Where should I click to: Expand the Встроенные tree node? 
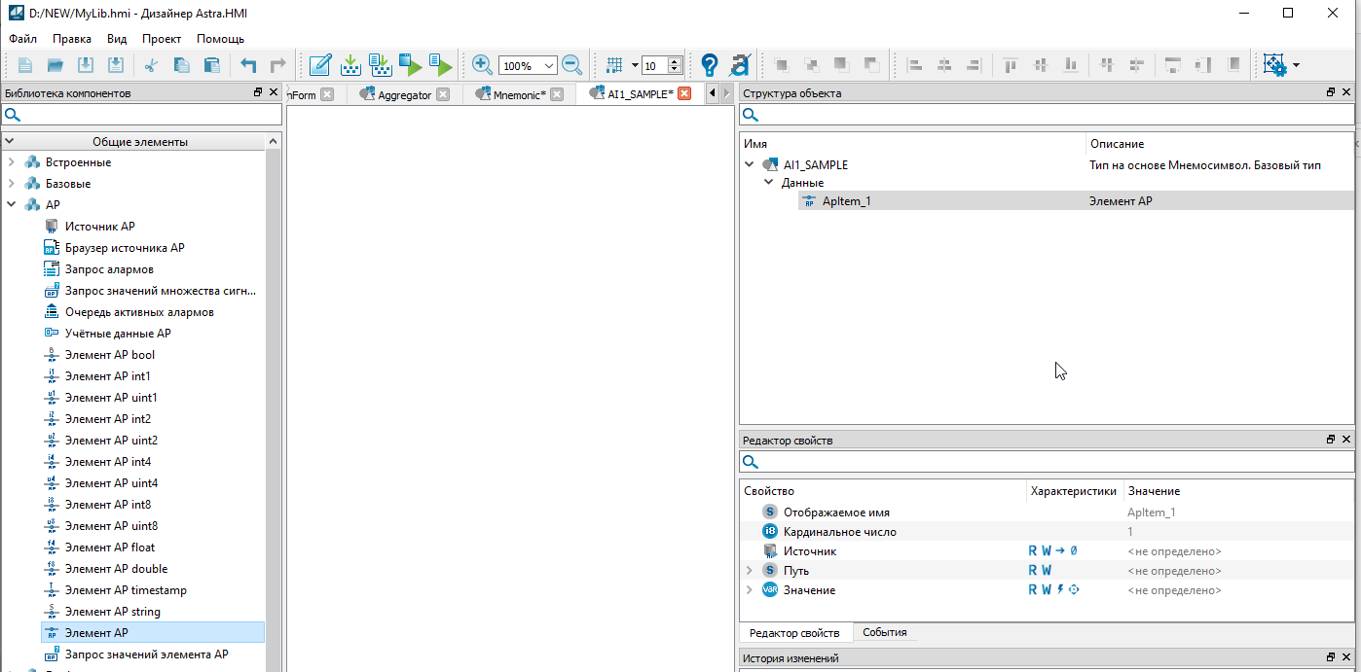(11, 162)
